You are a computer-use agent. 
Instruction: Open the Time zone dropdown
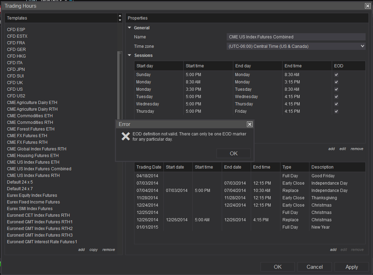296,46
